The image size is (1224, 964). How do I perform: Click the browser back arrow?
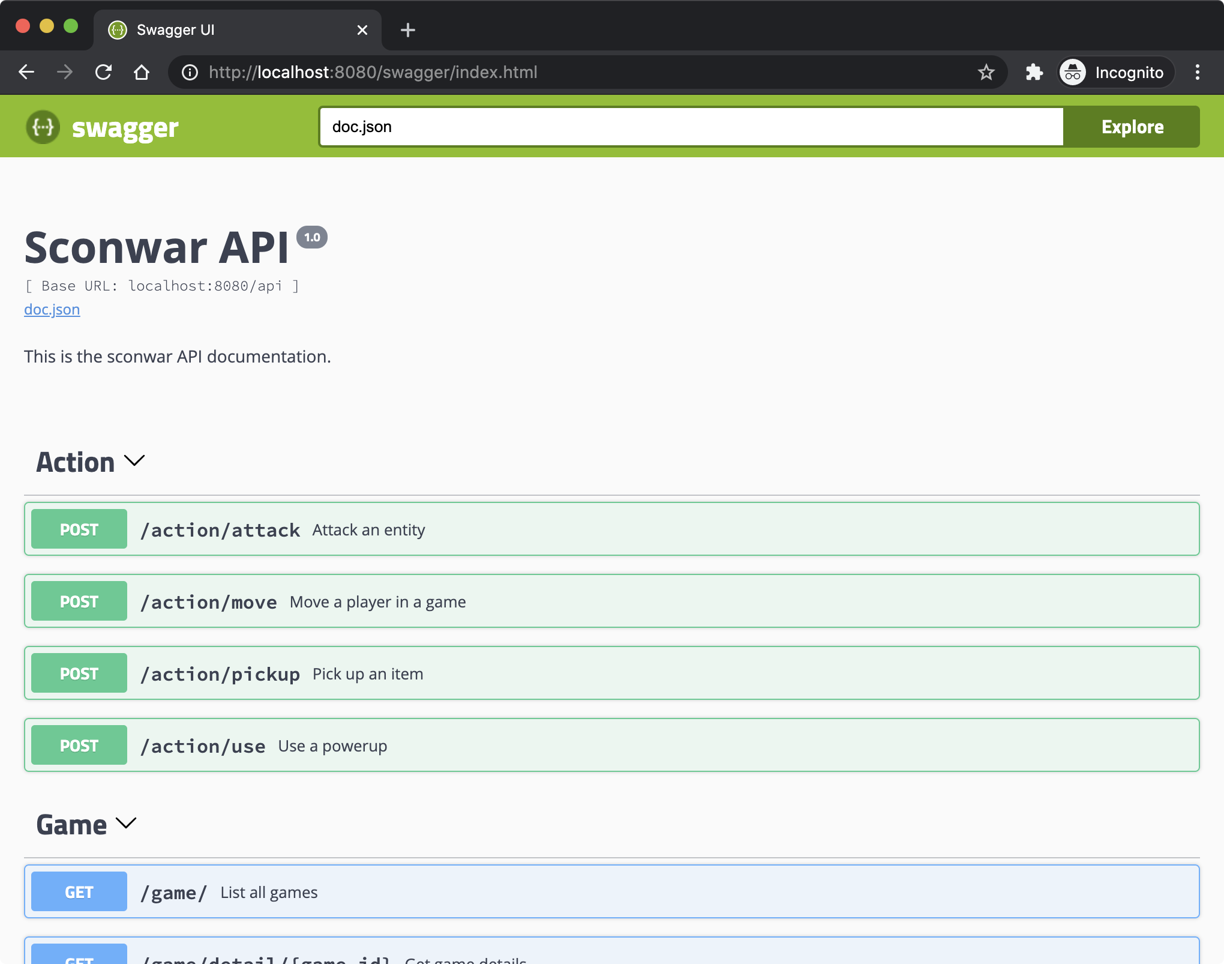point(26,73)
